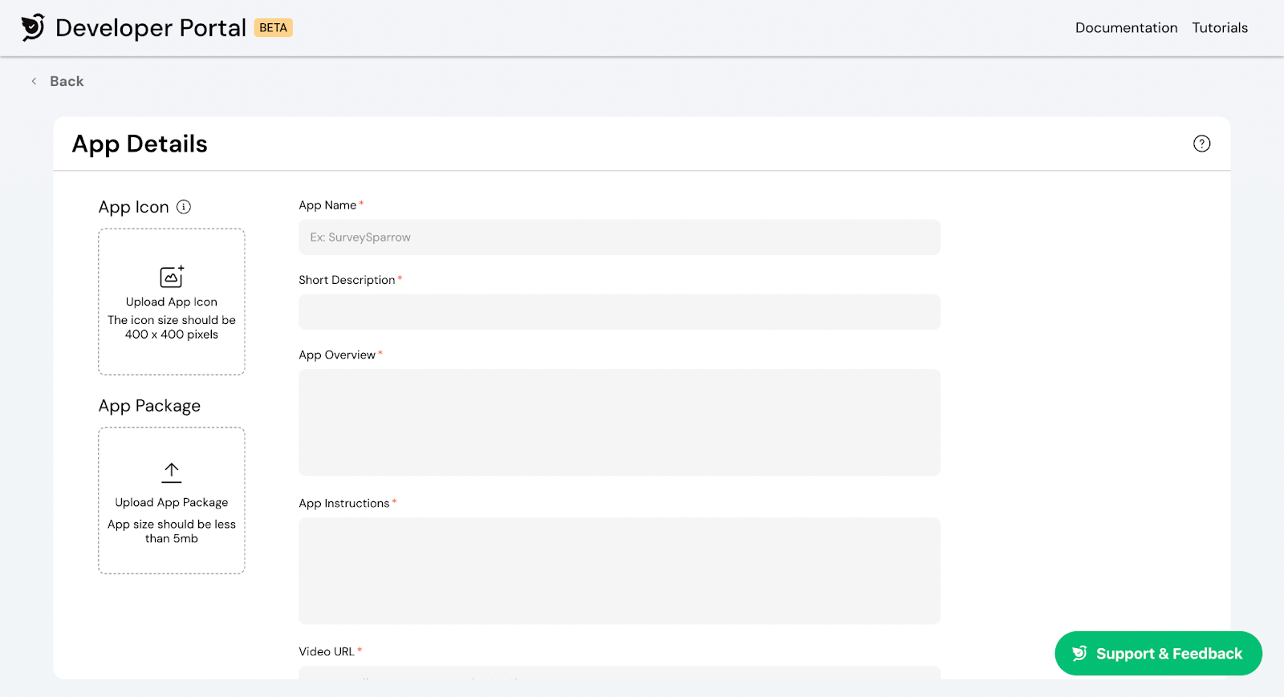
Task: Click the App Icon info icon
Action: [184, 207]
